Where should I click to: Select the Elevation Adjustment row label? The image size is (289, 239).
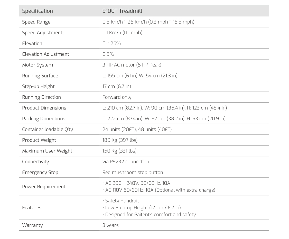tap(45, 54)
